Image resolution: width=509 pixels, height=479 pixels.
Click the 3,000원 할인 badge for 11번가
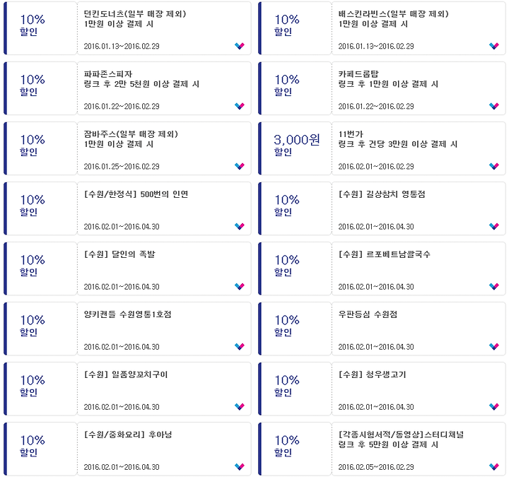(x=297, y=145)
